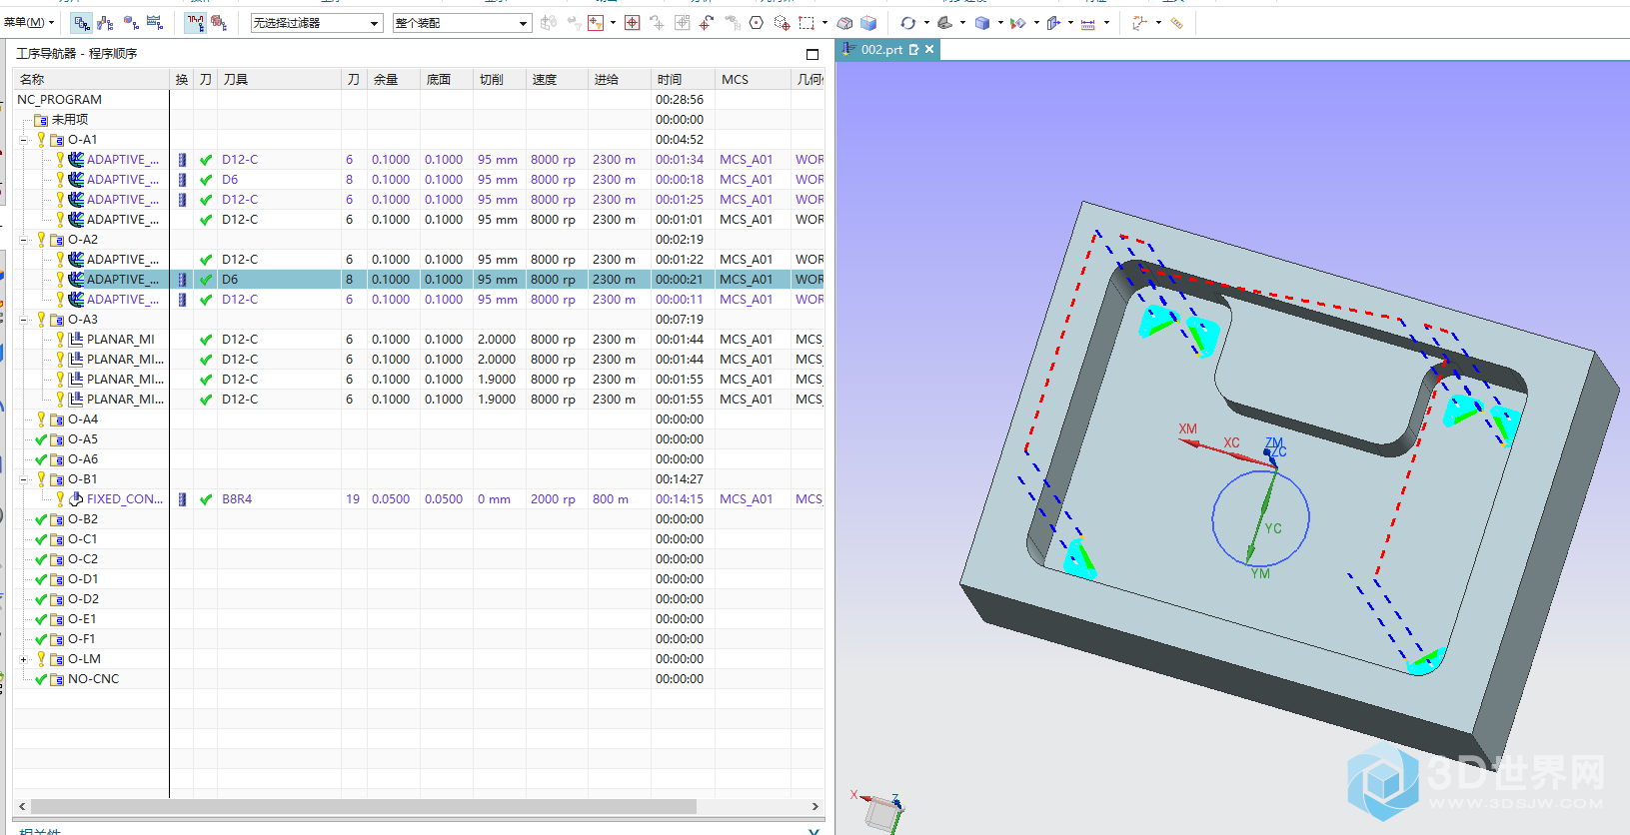Expand the O-LM program group
Image resolution: width=1630 pixels, height=835 pixels.
23,659
